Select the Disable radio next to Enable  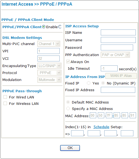pyautogui.click(x=60, y=27)
